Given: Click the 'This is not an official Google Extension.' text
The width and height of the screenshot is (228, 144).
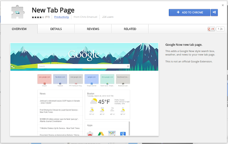Looking at the screenshot, I should [x=189, y=62].
